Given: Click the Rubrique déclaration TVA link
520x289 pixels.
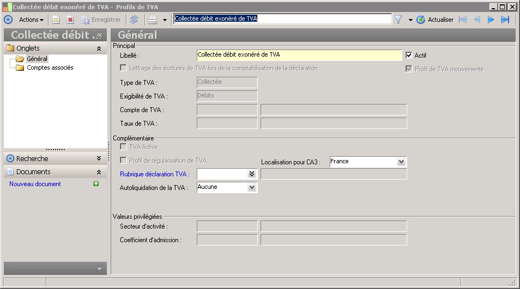Looking at the screenshot, I should [x=155, y=174].
